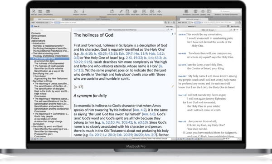272x164 pixels.
Task: Click the Add to Stack icon
Action: [x=135, y=12]
